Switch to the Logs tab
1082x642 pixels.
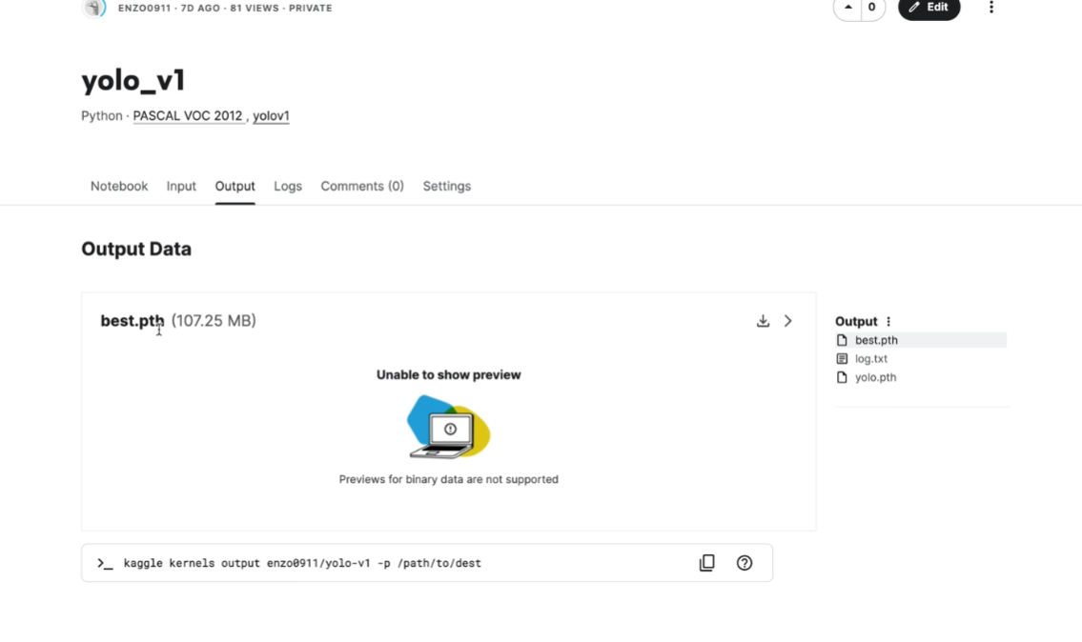pos(288,186)
